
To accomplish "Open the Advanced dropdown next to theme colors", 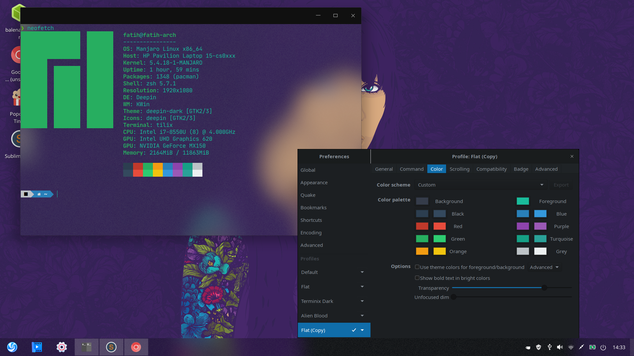I will click(x=544, y=267).
